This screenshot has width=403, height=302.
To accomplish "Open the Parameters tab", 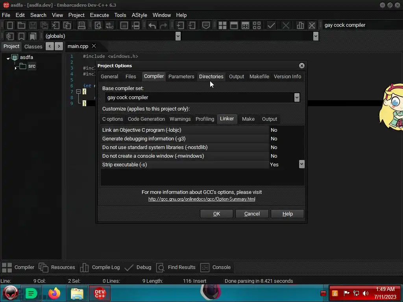I will (181, 77).
